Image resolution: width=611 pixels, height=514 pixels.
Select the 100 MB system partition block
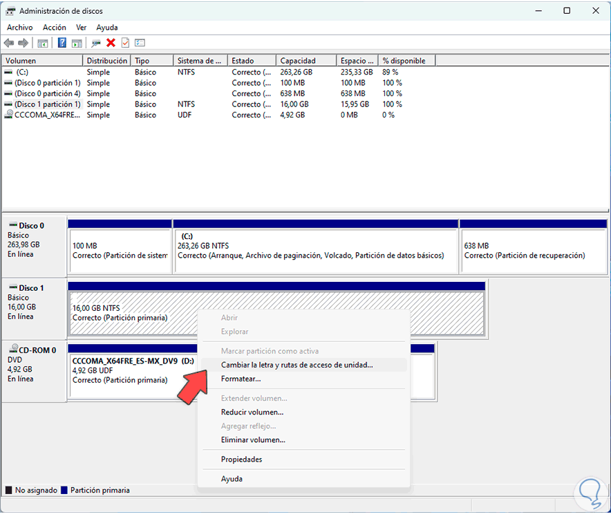tap(120, 247)
